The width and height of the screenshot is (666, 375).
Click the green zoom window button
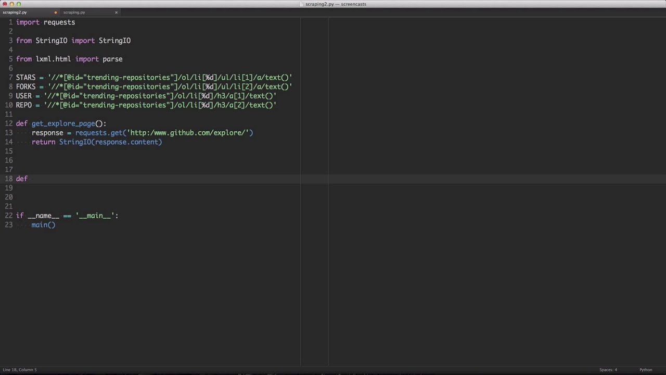(19, 4)
